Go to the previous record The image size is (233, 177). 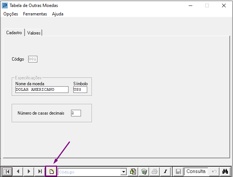click(18, 171)
